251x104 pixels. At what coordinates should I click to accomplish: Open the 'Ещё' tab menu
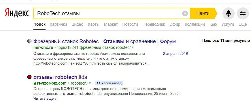click(x=243, y=25)
